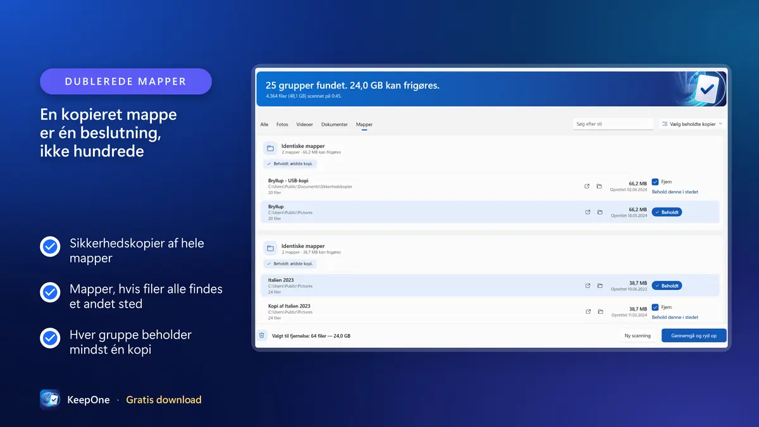Viewport: 759px width, 427px height.
Task: Open the Videoer tab
Action: tap(304, 125)
